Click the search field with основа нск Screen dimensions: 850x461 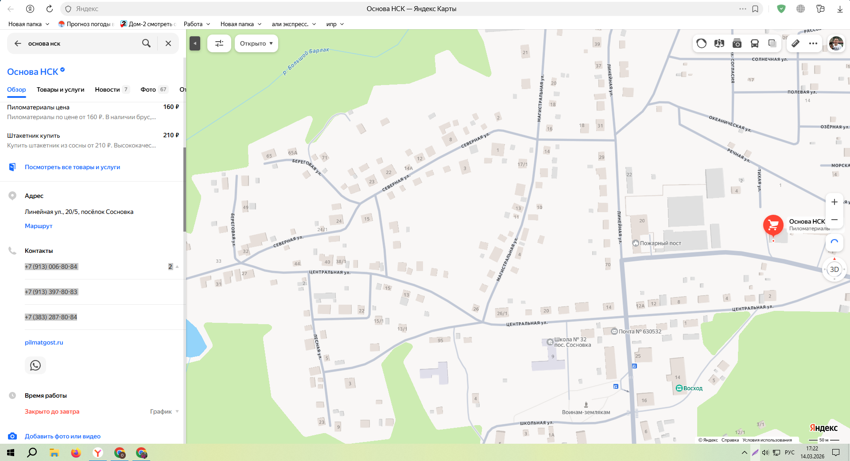click(82, 43)
